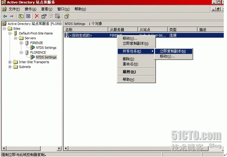The height and width of the screenshot is (157, 227).
Task: Choose 重命名(M) in the context menu
Action: click(136, 64)
